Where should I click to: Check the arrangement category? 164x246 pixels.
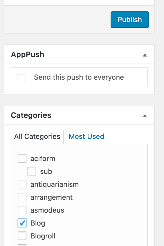(22, 197)
